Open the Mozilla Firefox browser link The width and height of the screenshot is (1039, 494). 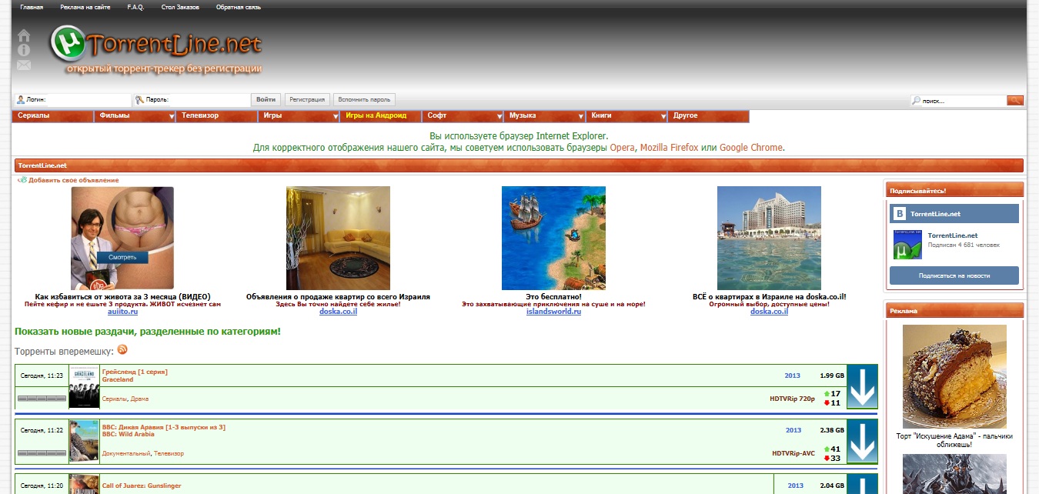tap(669, 147)
